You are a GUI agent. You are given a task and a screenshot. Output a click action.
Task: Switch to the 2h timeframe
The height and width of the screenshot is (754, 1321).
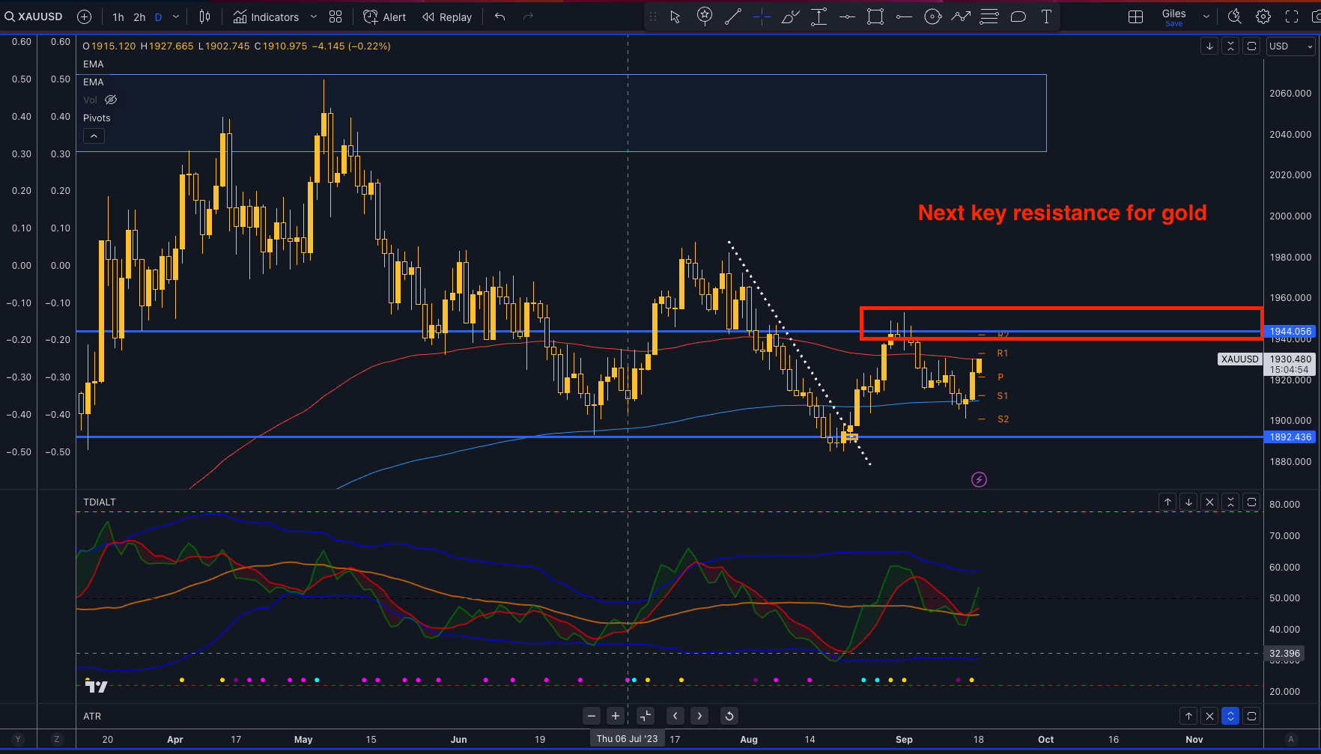click(139, 16)
